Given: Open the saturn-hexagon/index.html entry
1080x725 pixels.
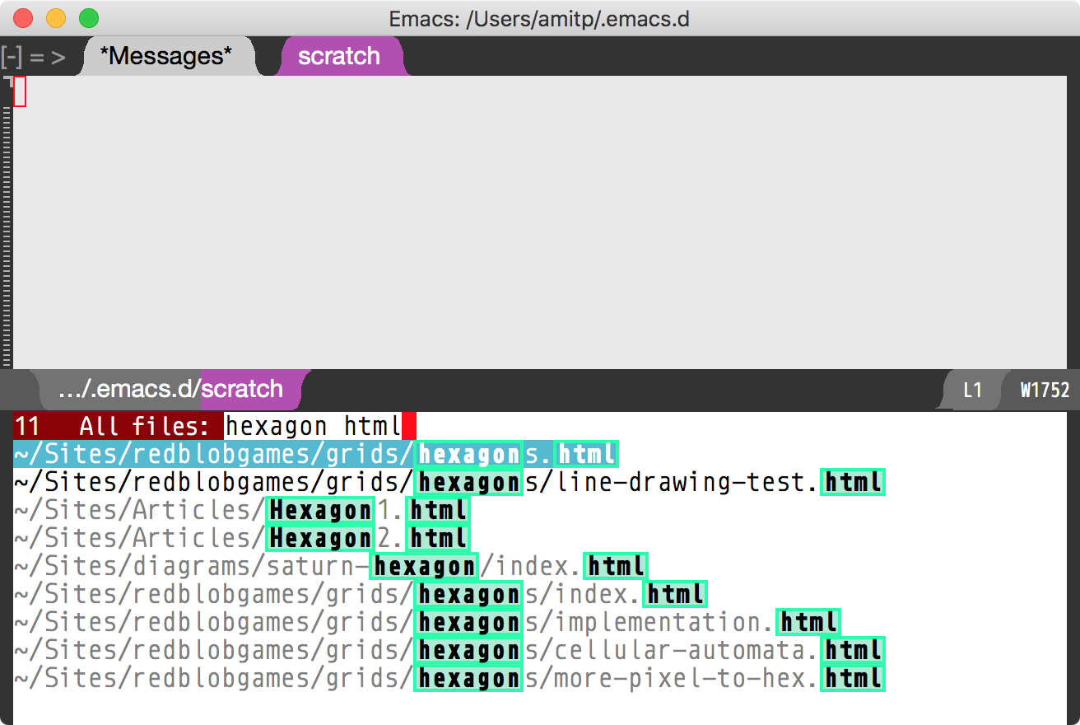Looking at the screenshot, I should (329, 566).
